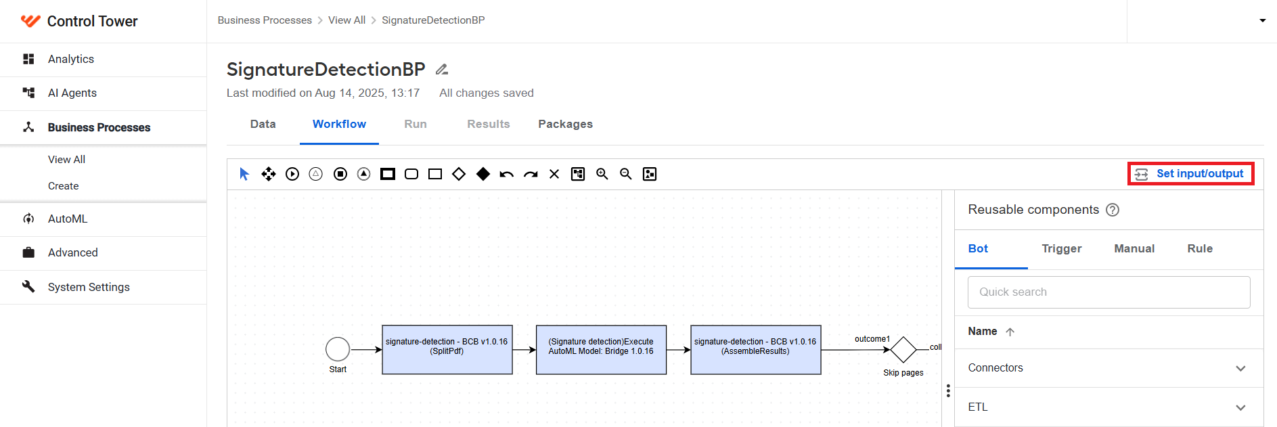Select the Skip pages gateway diamond
Image resolution: width=1277 pixels, height=427 pixels.
pos(903,350)
